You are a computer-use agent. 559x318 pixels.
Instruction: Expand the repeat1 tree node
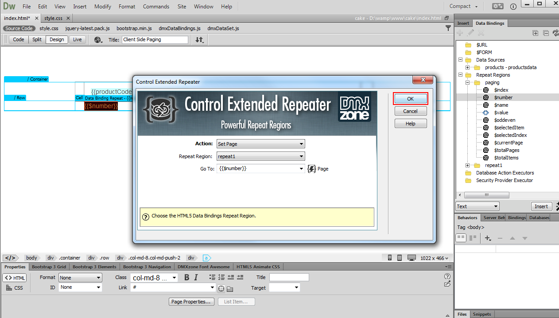coord(467,165)
